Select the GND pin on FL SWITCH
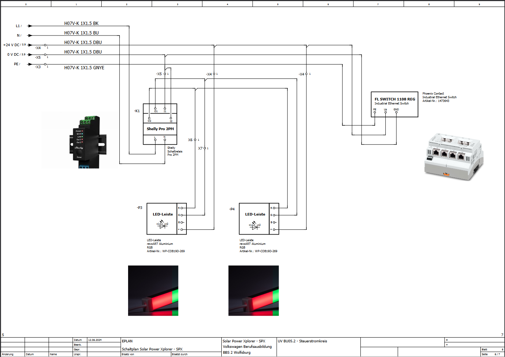 [x=396, y=112]
